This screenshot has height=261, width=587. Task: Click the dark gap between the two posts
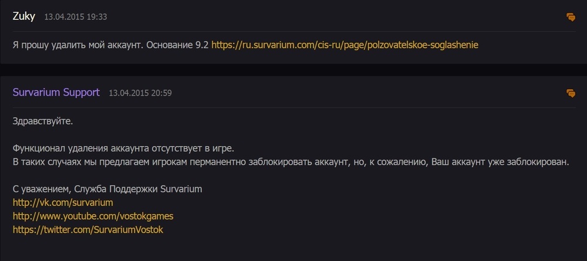click(x=293, y=70)
